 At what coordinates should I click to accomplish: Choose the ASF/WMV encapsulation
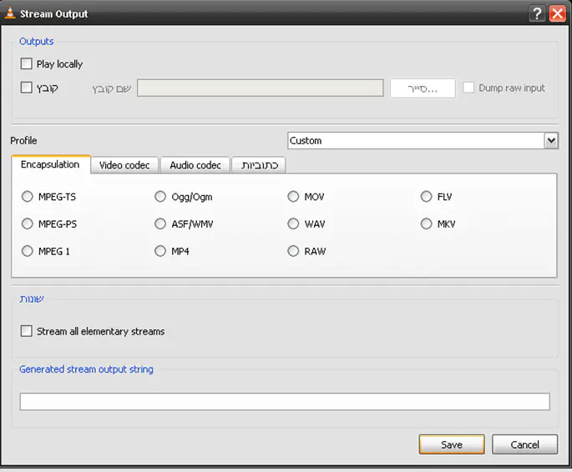(160, 223)
